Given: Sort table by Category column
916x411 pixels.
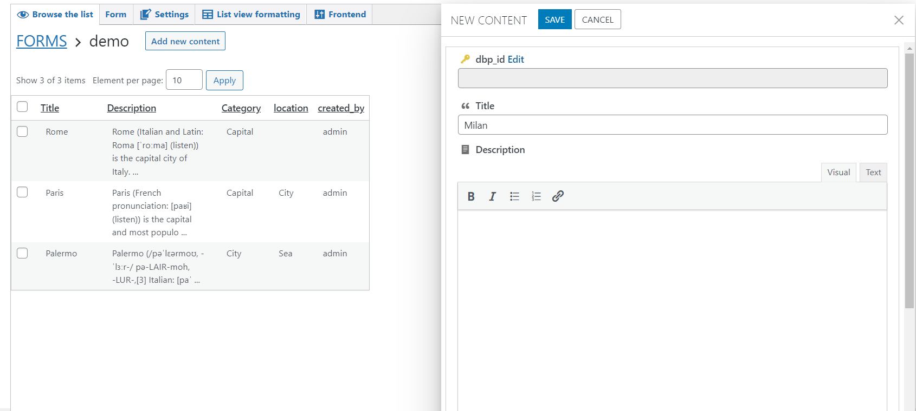Looking at the screenshot, I should coord(241,108).
